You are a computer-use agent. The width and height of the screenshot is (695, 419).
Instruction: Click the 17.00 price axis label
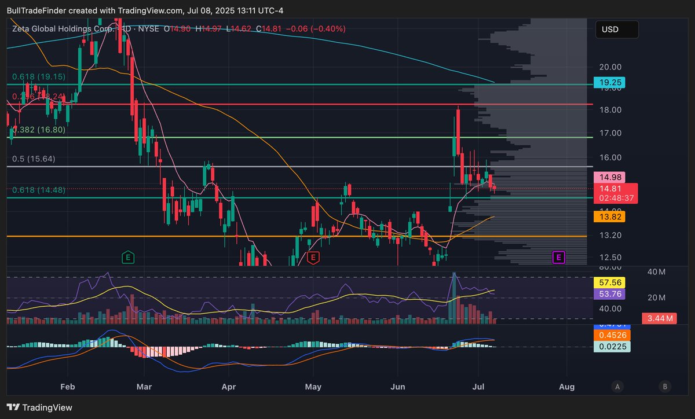611,133
